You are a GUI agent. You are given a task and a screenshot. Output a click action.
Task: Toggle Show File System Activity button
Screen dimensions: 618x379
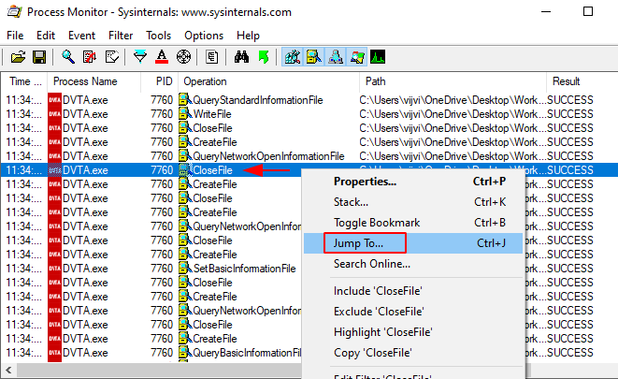click(314, 57)
